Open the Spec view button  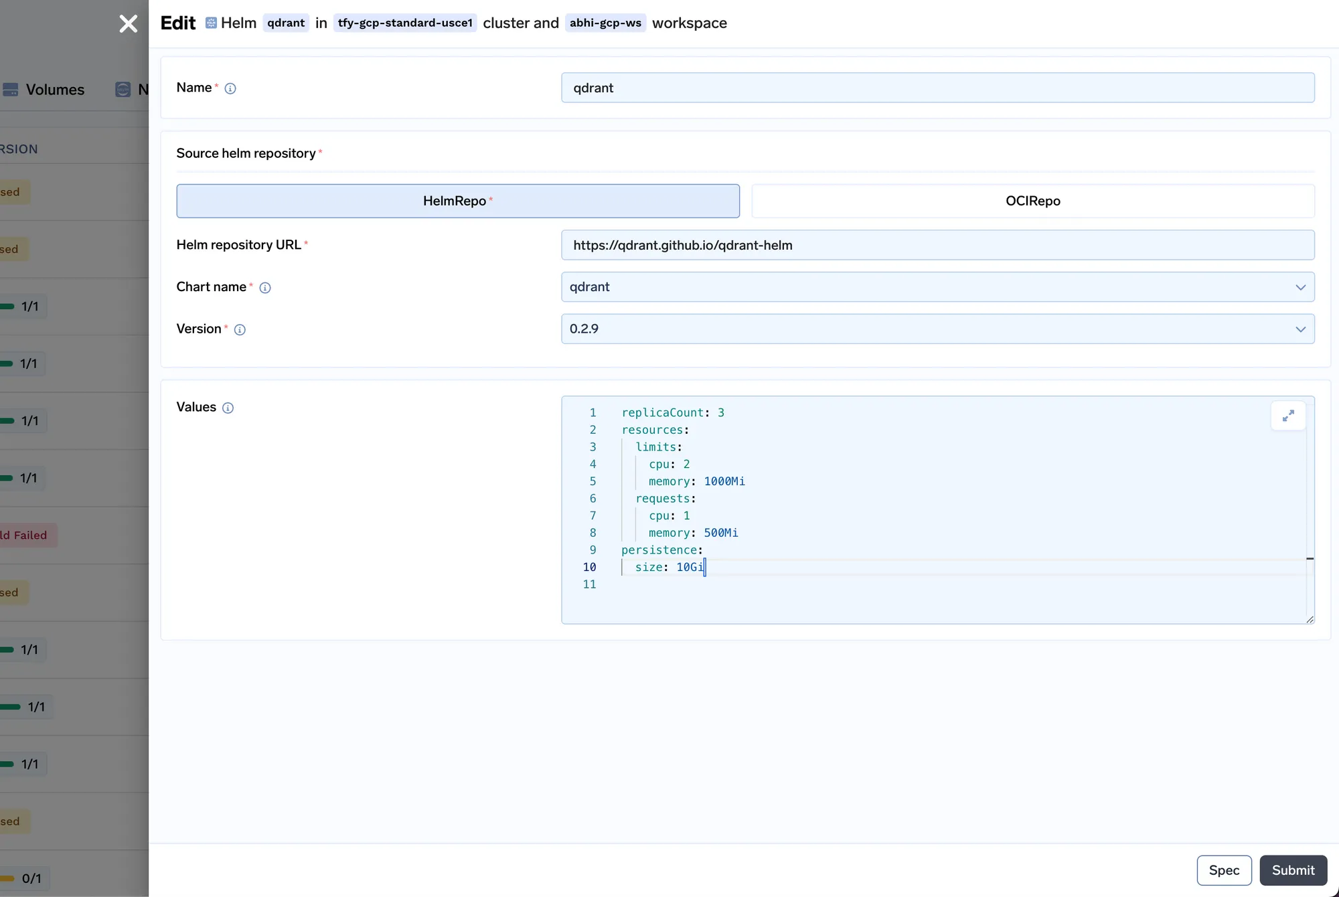coord(1224,870)
